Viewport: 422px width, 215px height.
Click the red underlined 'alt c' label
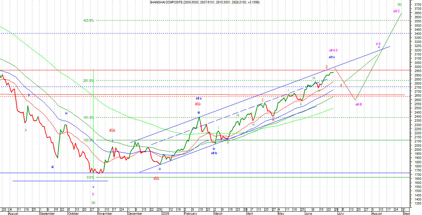198,103
